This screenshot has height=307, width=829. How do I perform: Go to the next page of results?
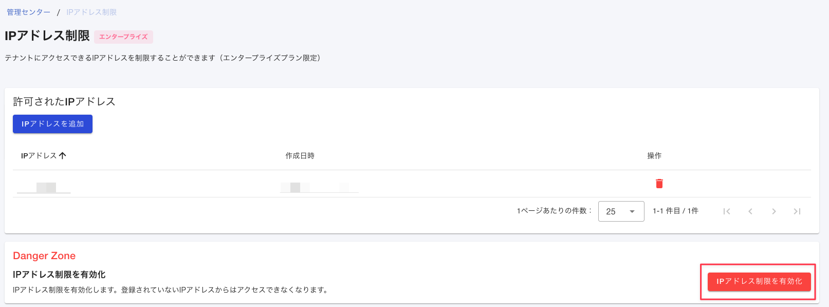click(x=773, y=211)
